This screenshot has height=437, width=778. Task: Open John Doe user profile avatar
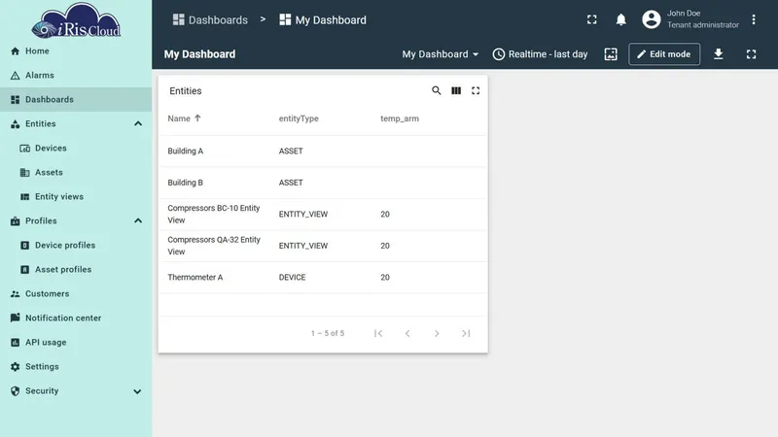pyautogui.click(x=651, y=19)
